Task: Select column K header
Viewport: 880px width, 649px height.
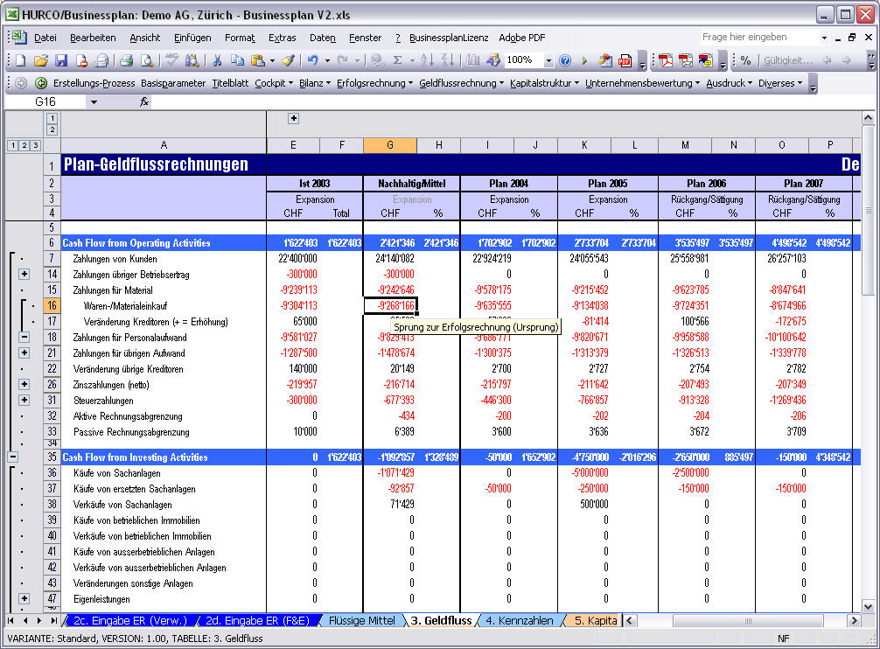Action: pyautogui.click(x=584, y=145)
